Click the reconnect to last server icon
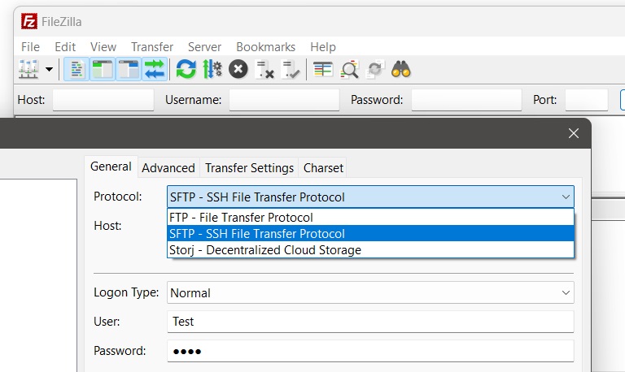Viewport: 625px width, 372px height. coord(291,70)
